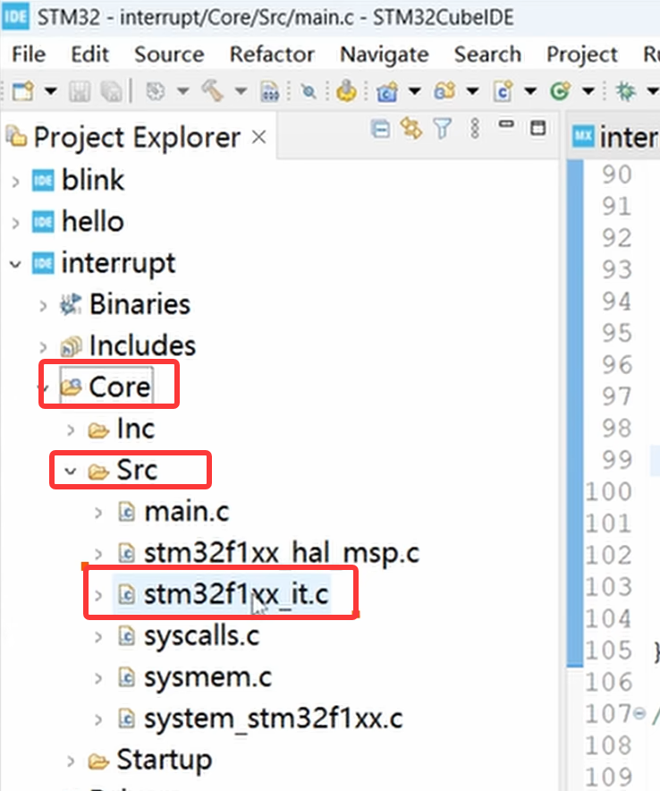This screenshot has width=660, height=791.
Task: Toggle Link with Editor in Project Explorer
Action: 411,128
